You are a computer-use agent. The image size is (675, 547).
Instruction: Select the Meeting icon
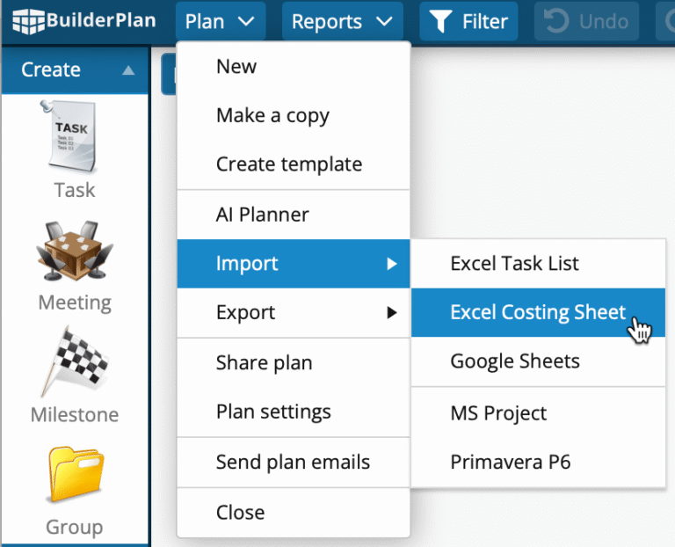[73, 251]
